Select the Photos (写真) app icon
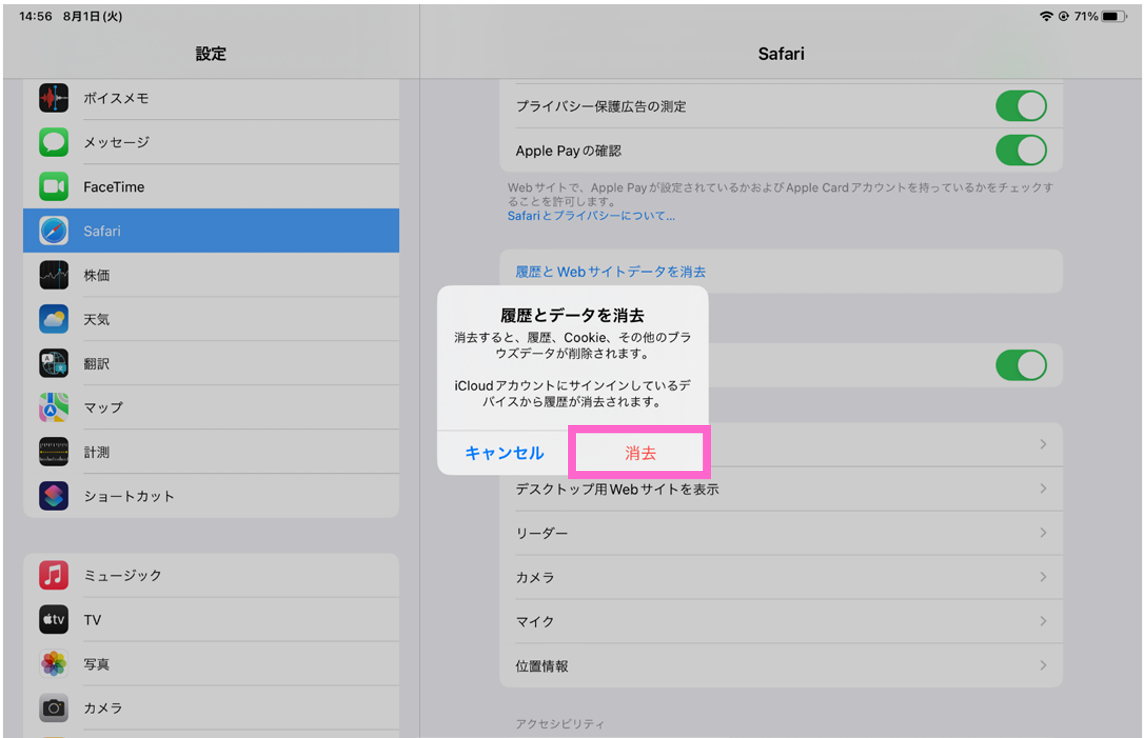Viewport: 1144px width, 738px height. (54, 664)
